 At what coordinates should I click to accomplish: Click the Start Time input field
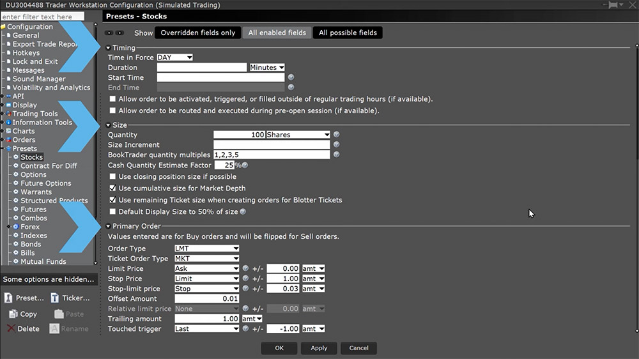click(x=220, y=77)
